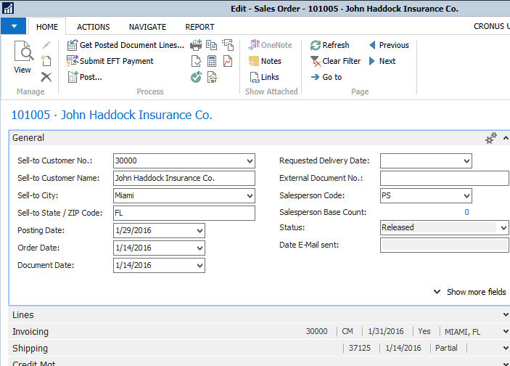Open the Sell-to Customer No. dropdown
This screenshot has width=510, height=366.
(x=250, y=160)
